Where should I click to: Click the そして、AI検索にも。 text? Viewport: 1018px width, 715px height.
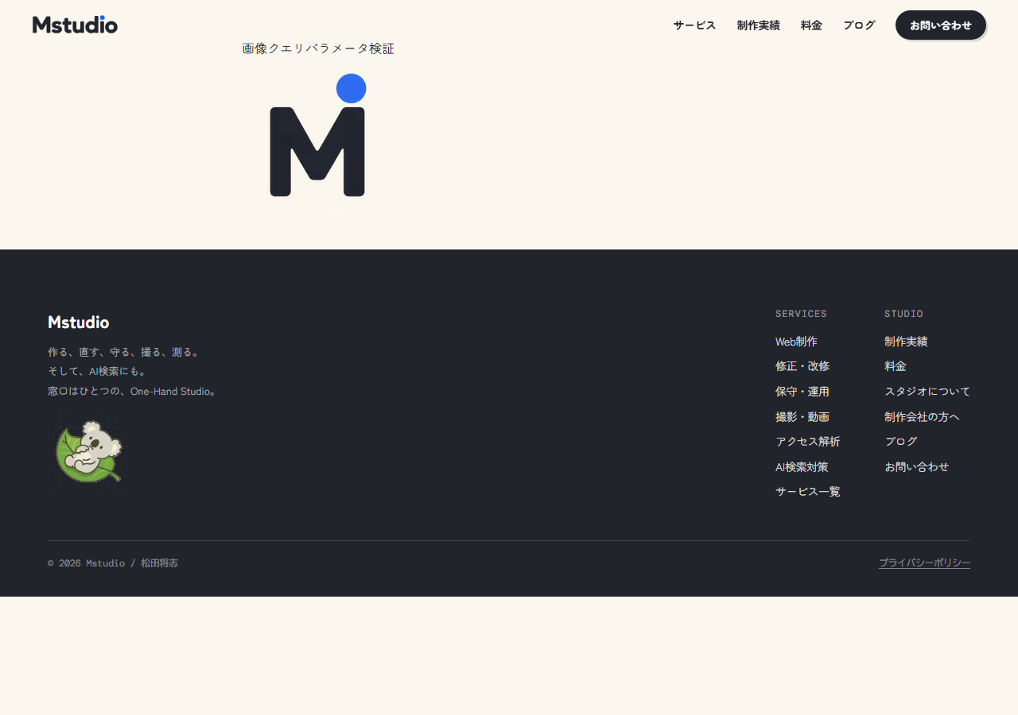97,371
